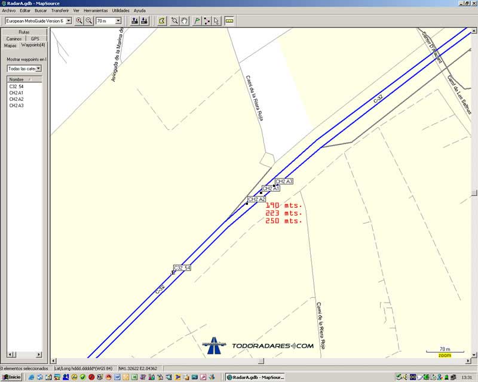478x382 pixels.
Task: Select the Waypoint flag tool
Action: click(x=197, y=21)
